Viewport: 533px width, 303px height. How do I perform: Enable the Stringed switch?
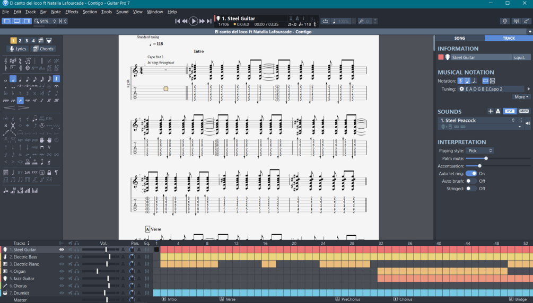(x=471, y=189)
